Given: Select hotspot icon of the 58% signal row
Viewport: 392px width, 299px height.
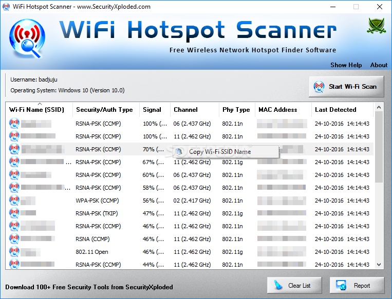Looking at the screenshot, I should pos(14,187).
